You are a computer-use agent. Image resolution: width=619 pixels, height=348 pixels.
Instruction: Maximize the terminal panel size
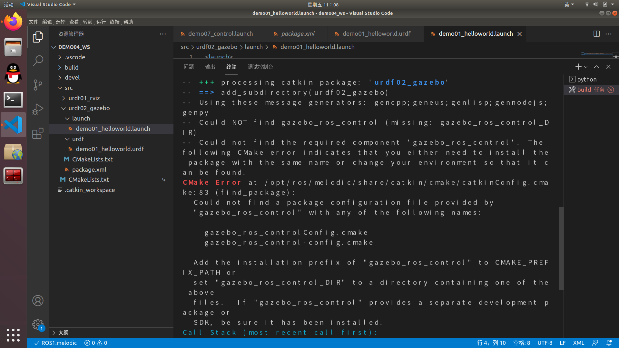tap(596, 67)
